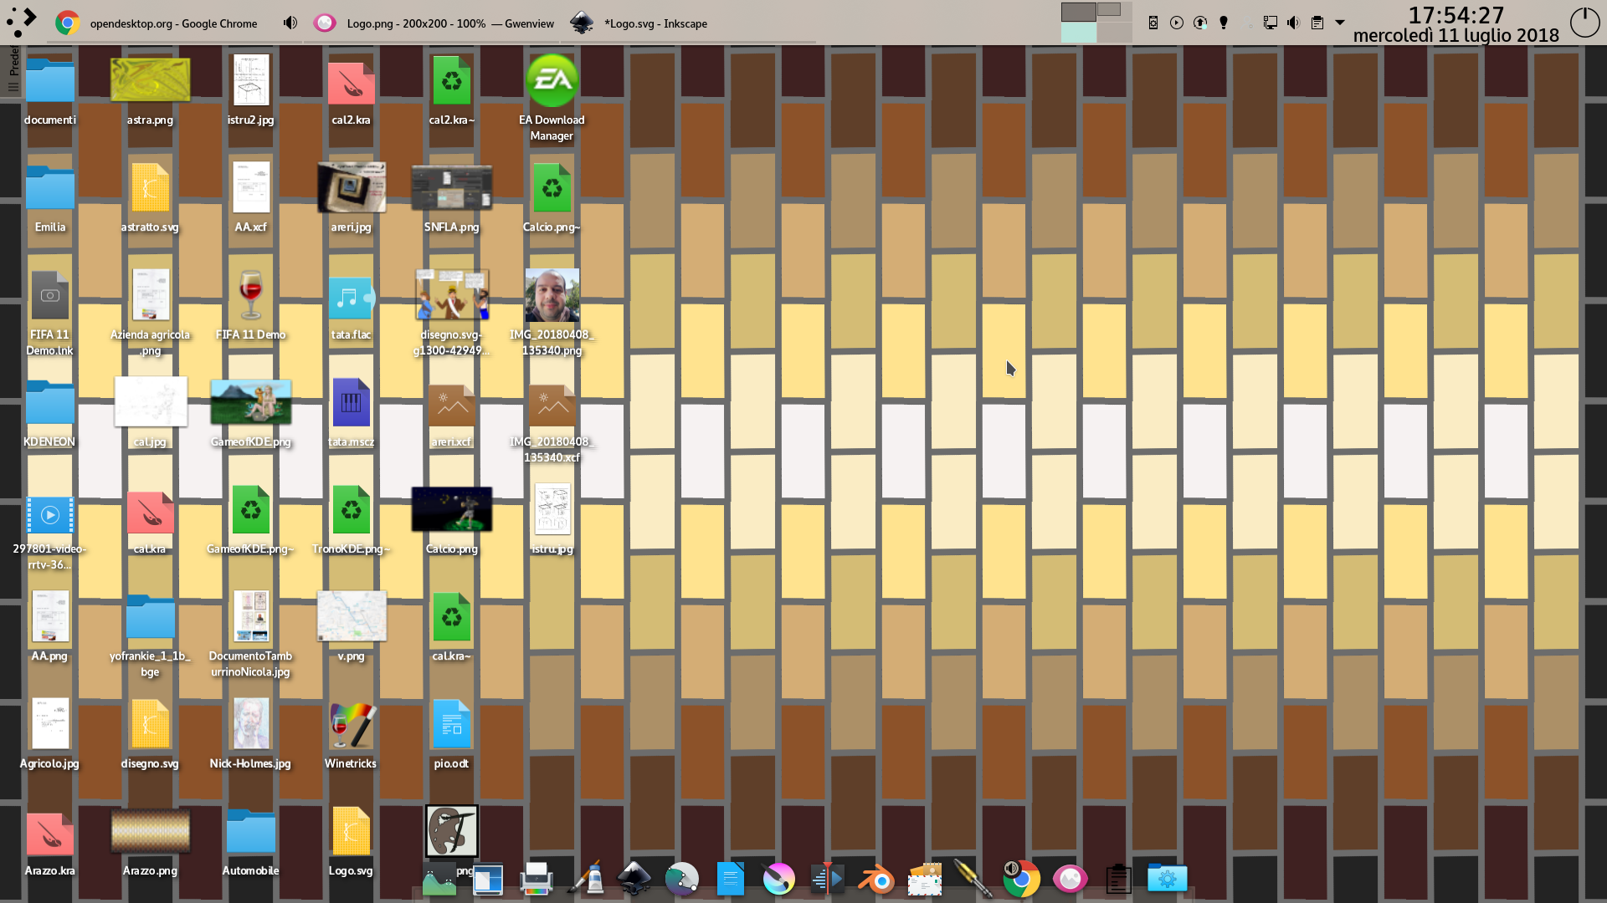Select the Logo.svg file
Viewport: 1607px width, 903px height.
(351, 841)
